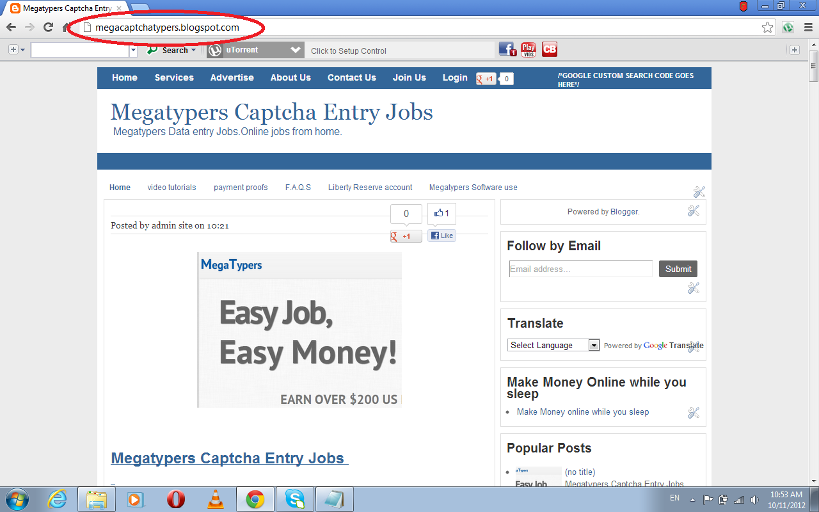Launch Opera from the taskbar
This screenshot has height=512, width=819.
[x=176, y=499]
